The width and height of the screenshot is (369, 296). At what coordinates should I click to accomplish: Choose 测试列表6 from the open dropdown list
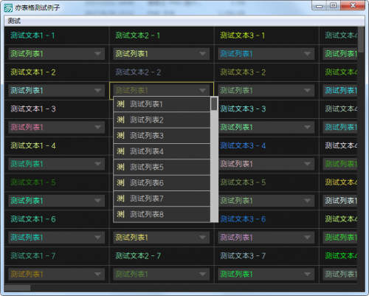coord(162,183)
